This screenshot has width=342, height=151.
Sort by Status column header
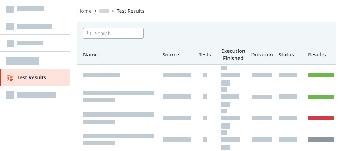[x=286, y=55]
